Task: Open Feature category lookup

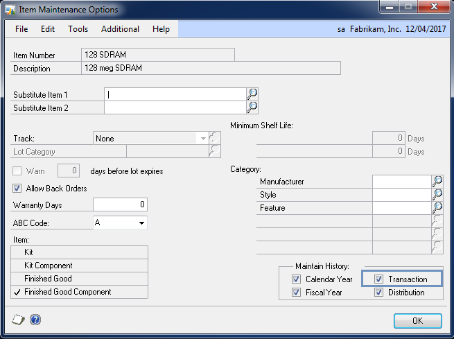Action: [x=437, y=208]
